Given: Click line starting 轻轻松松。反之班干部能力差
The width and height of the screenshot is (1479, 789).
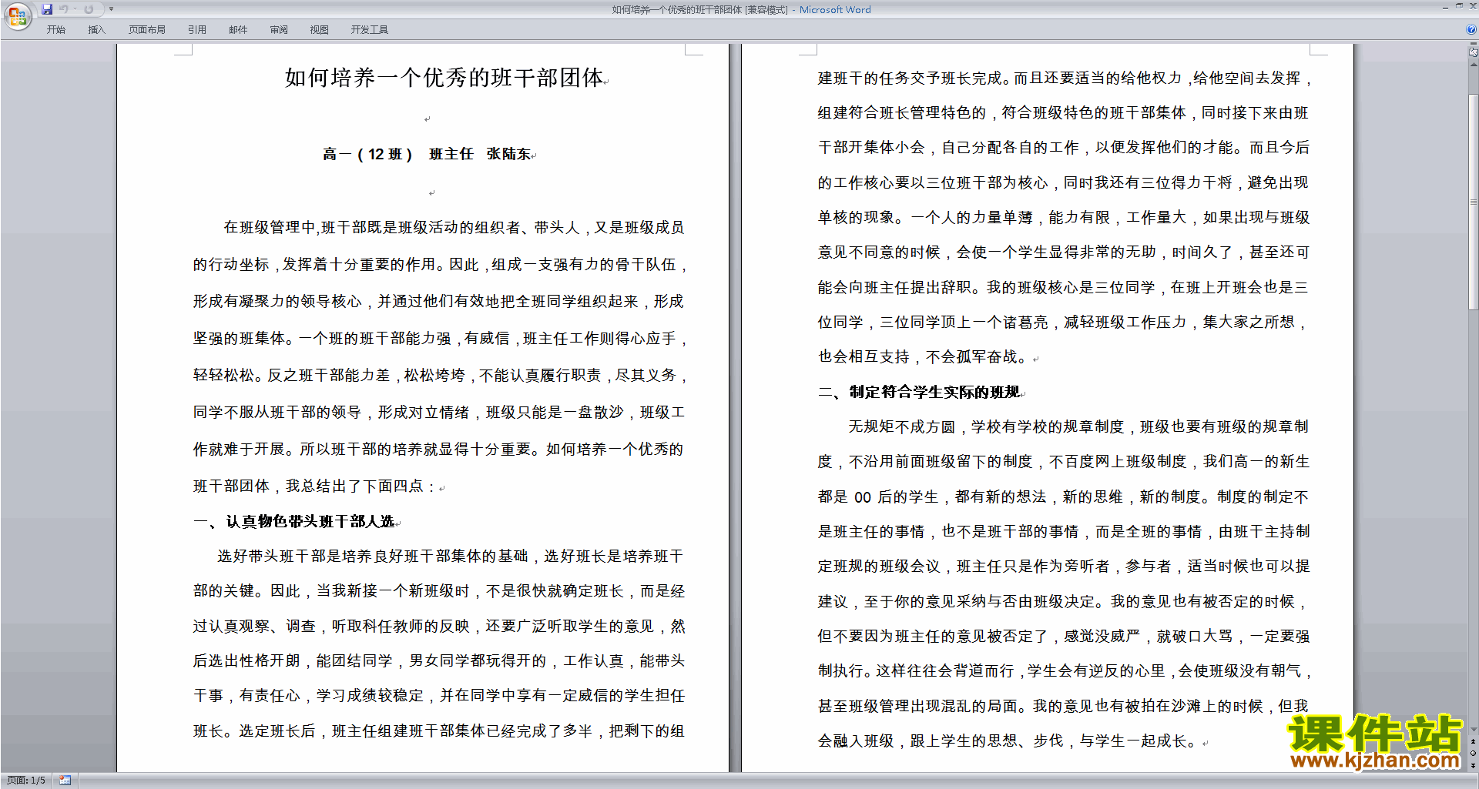Looking at the screenshot, I should (439, 376).
